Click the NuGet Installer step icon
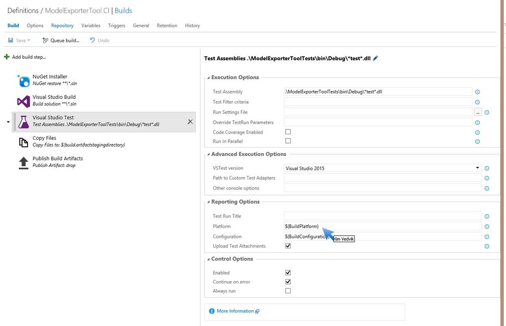506x326 pixels. (24, 81)
